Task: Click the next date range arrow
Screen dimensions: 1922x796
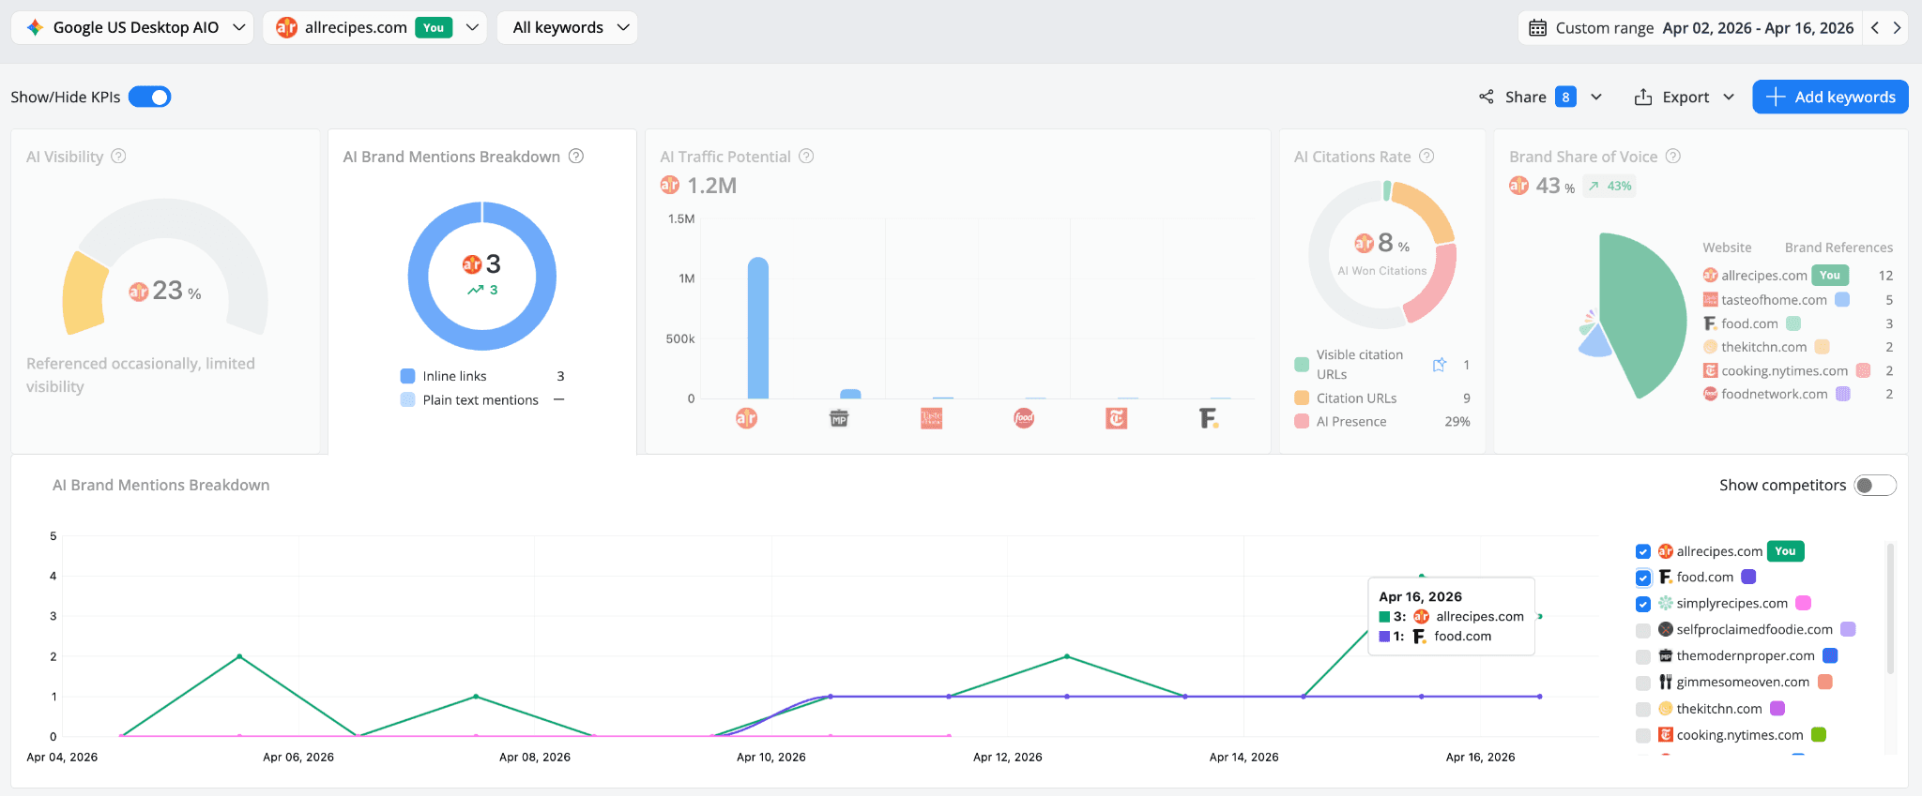Action: (1897, 28)
